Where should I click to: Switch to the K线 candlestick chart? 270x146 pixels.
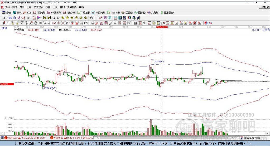(x=27, y=13)
